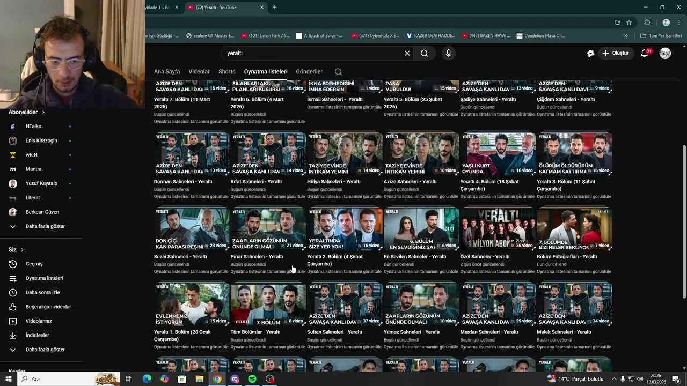Viewport: 687px width, 386px height.
Task: Open Microsoft Edge from taskbar
Action: [147, 379]
